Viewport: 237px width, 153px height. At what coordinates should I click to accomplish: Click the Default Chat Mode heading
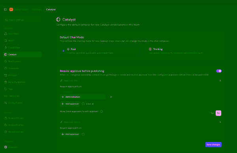pyautogui.click(x=72, y=37)
